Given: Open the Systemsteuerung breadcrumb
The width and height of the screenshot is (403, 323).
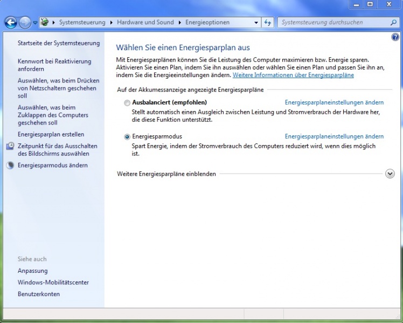Looking at the screenshot, I should 82,22.
